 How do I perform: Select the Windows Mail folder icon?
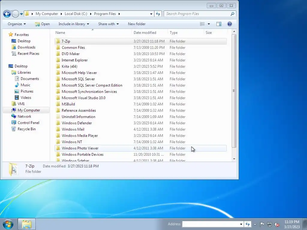pos(58,129)
